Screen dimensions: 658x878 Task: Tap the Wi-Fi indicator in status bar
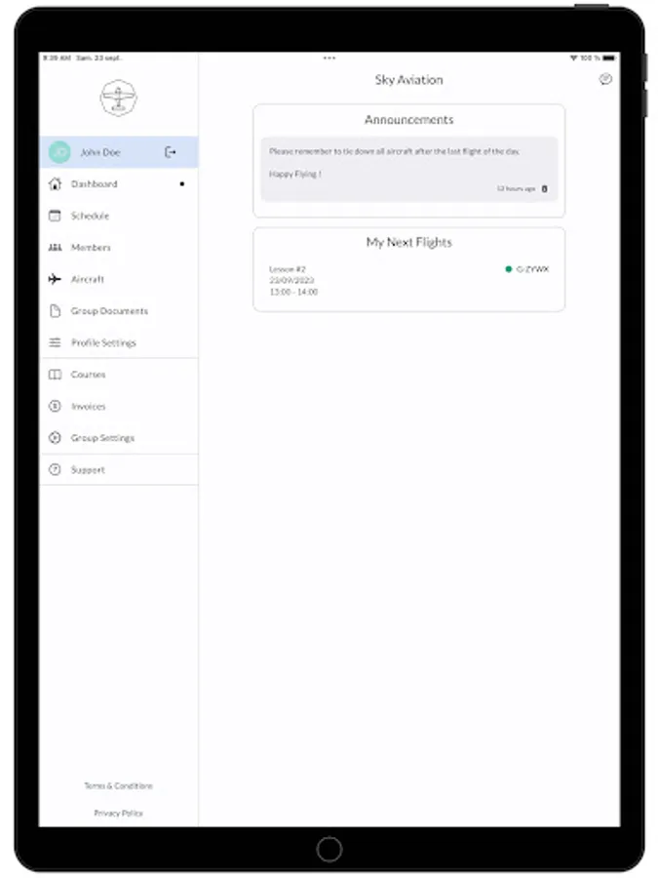click(x=573, y=58)
